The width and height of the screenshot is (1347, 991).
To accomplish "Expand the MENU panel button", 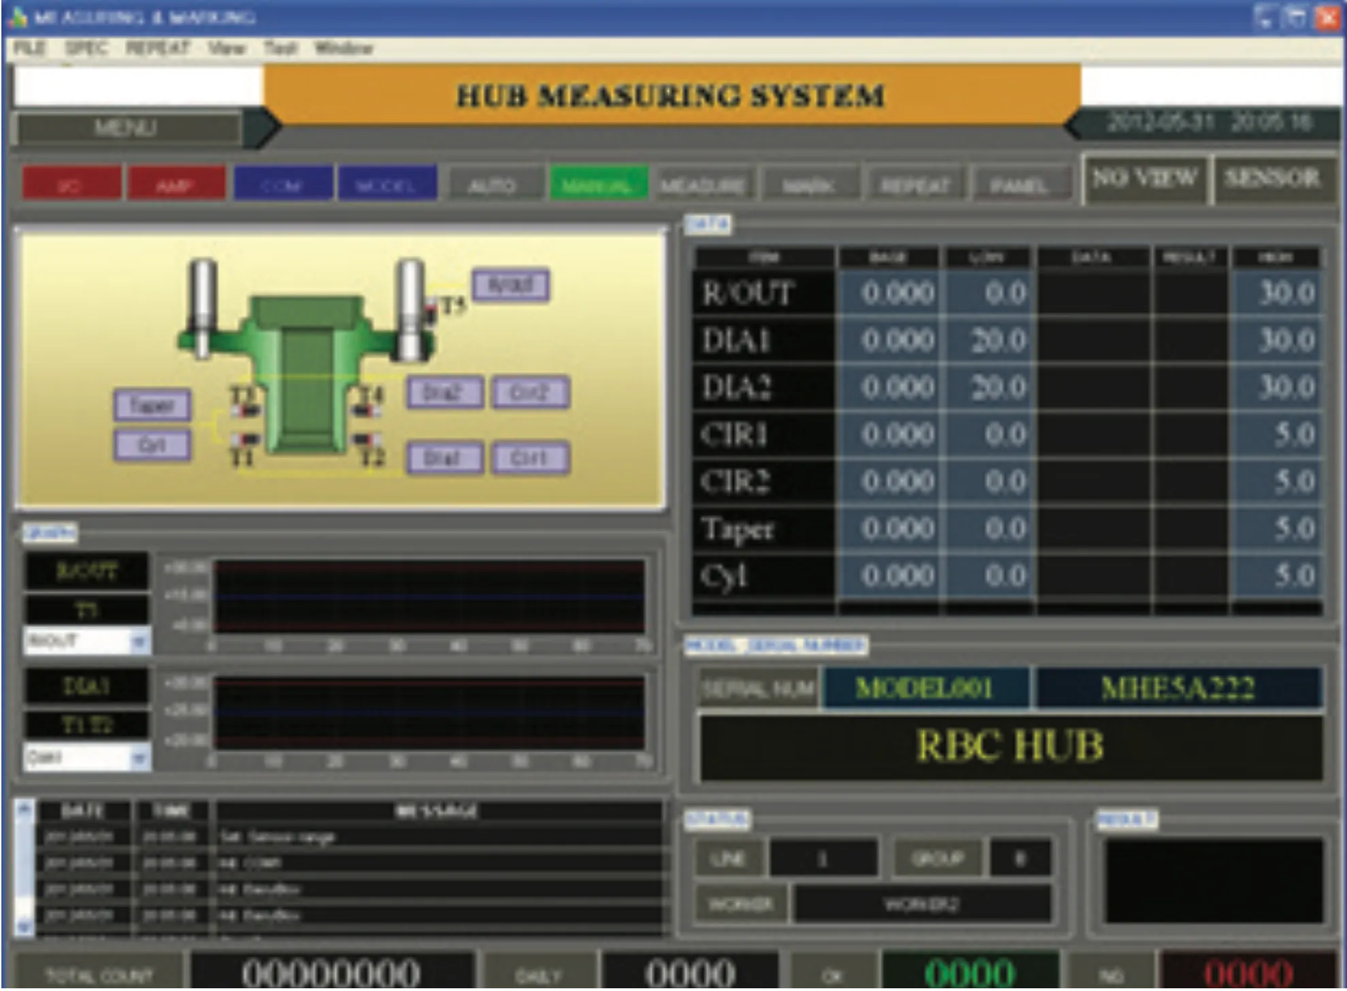I will [127, 128].
